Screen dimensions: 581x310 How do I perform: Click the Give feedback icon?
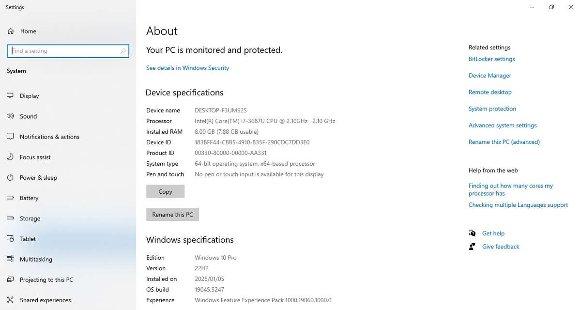click(472, 246)
